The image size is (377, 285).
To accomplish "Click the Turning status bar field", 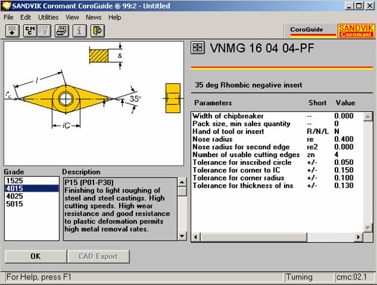I will [309, 277].
